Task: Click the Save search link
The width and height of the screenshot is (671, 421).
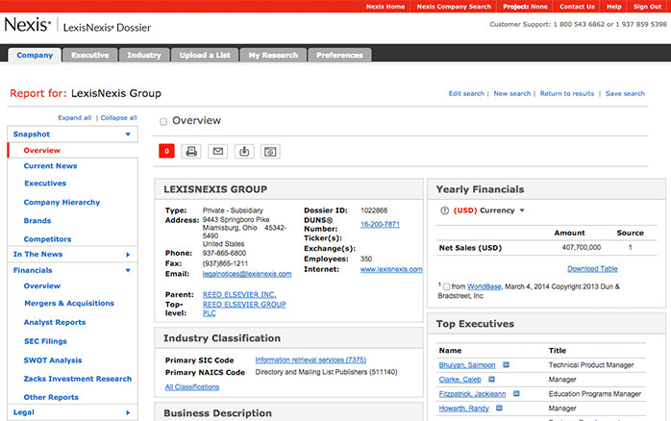Action: click(625, 93)
